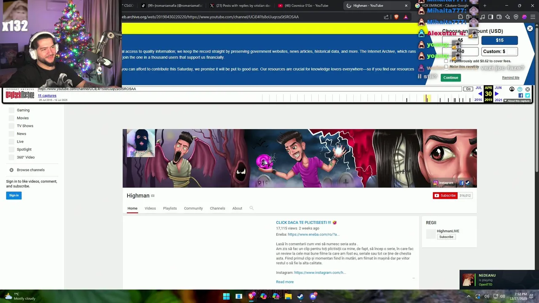The image size is (539, 303).
Task: Click Brave Rewards triangle icon
Action: pos(406,17)
